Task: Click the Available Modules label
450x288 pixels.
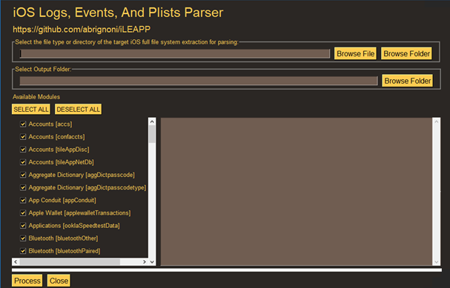Action: click(36, 97)
